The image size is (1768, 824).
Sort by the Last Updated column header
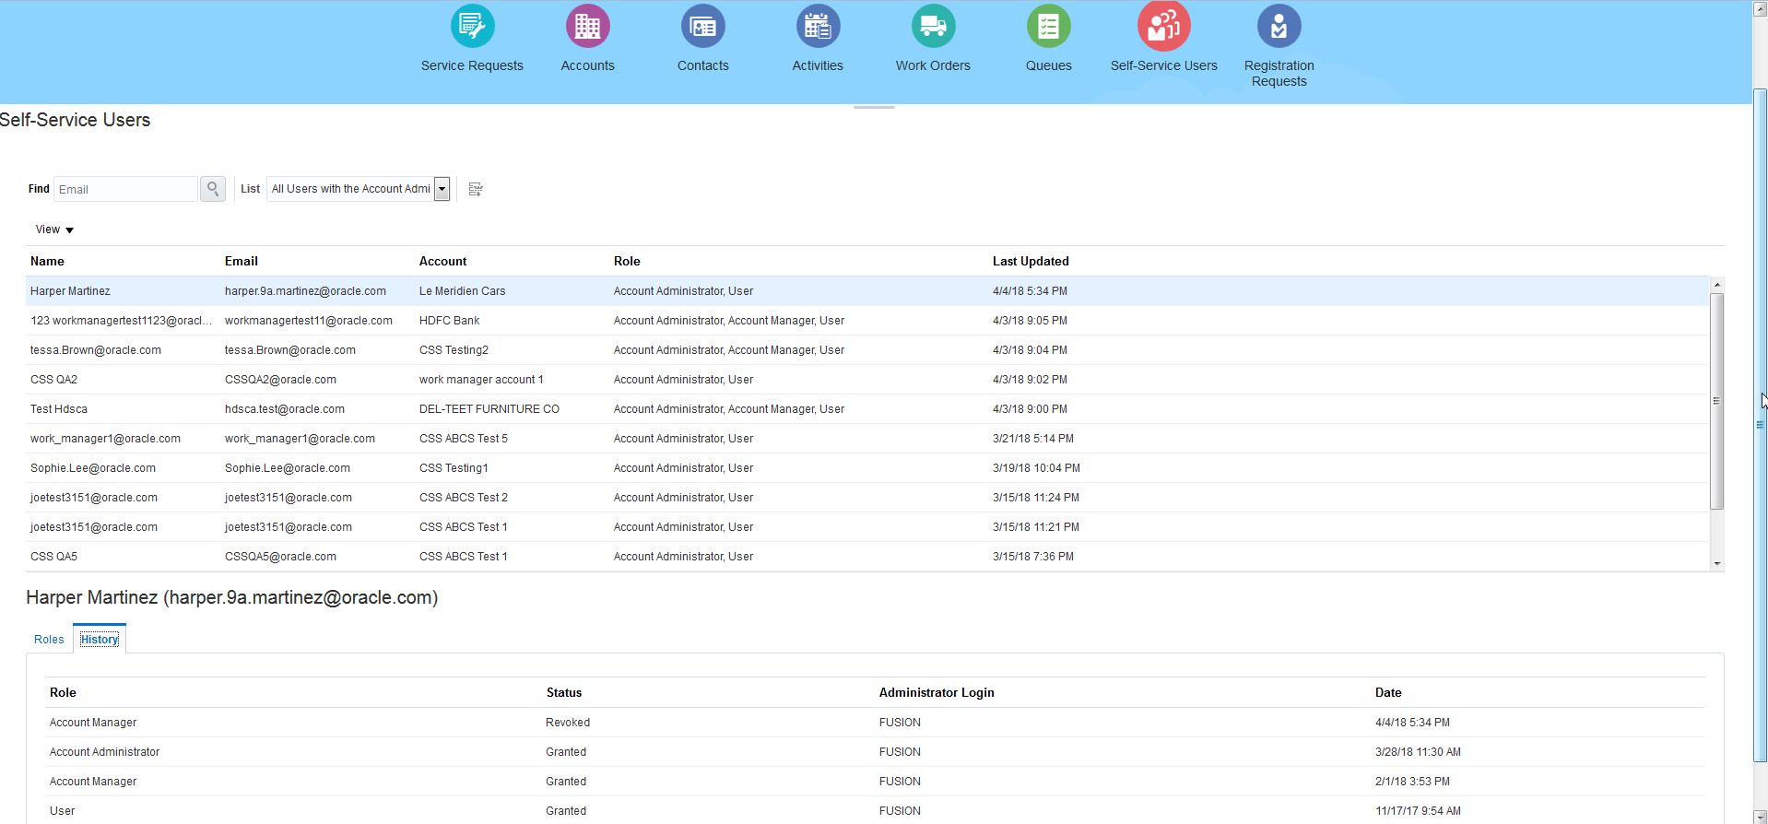[x=1031, y=262]
